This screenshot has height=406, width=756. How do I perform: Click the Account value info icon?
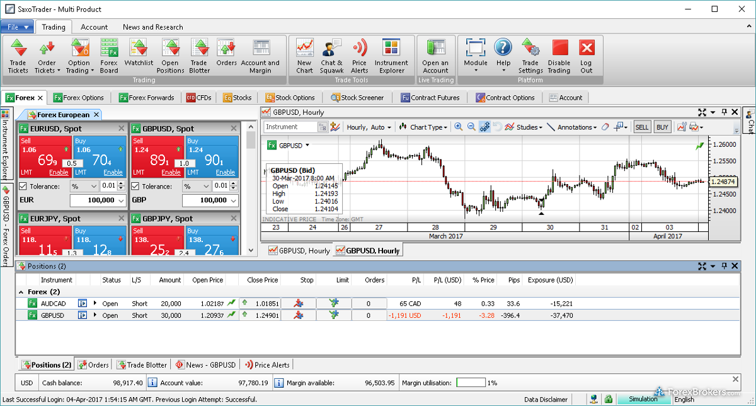point(152,382)
